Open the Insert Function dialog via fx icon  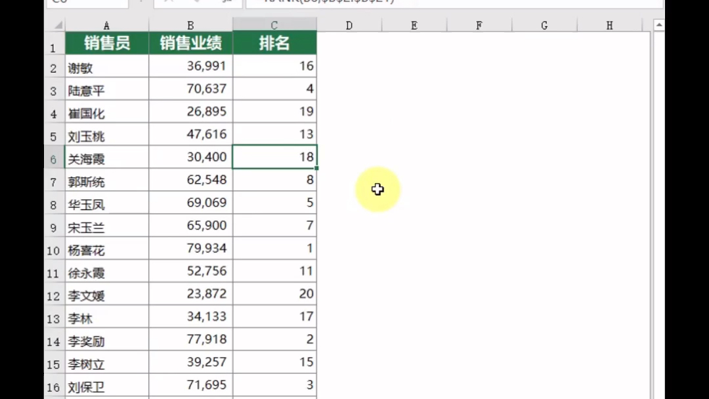(226, 3)
